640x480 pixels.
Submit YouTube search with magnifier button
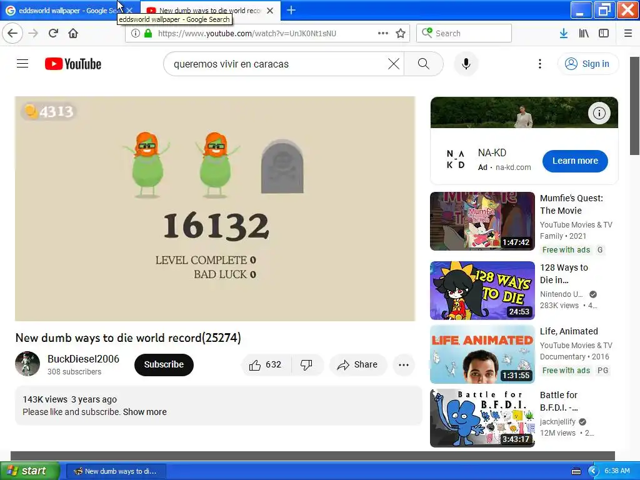click(x=424, y=64)
